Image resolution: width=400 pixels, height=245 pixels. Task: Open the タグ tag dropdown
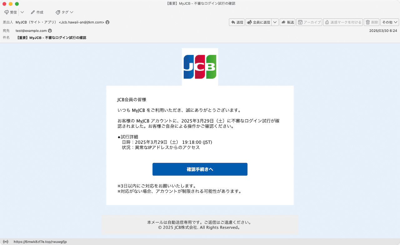pyautogui.click(x=64, y=12)
